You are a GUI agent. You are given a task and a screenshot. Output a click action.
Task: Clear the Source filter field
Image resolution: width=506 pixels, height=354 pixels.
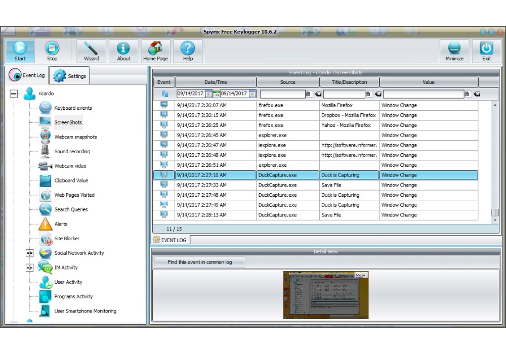point(318,94)
